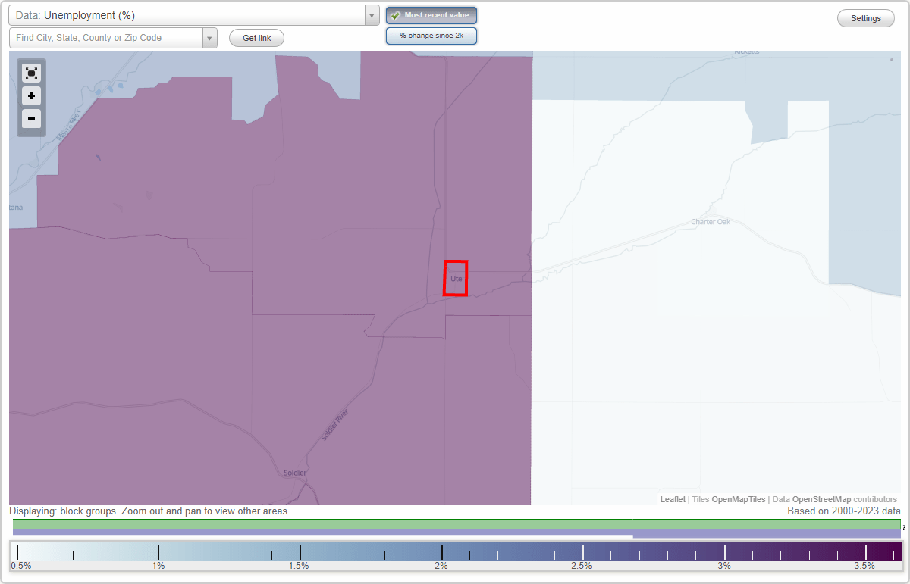Expand the location search dropdown arrow
This screenshot has height=584, width=910.
210,37
